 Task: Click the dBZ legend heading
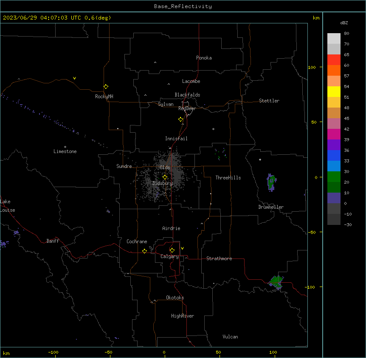pyautogui.click(x=344, y=23)
